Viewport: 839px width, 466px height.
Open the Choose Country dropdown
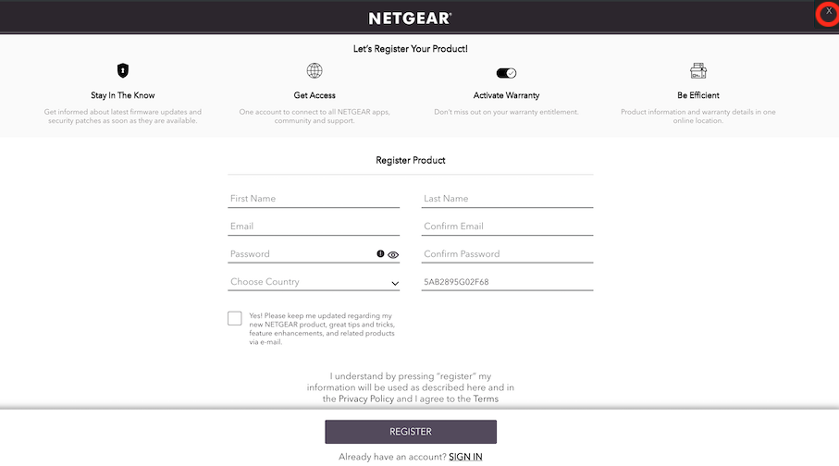coord(314,281)
